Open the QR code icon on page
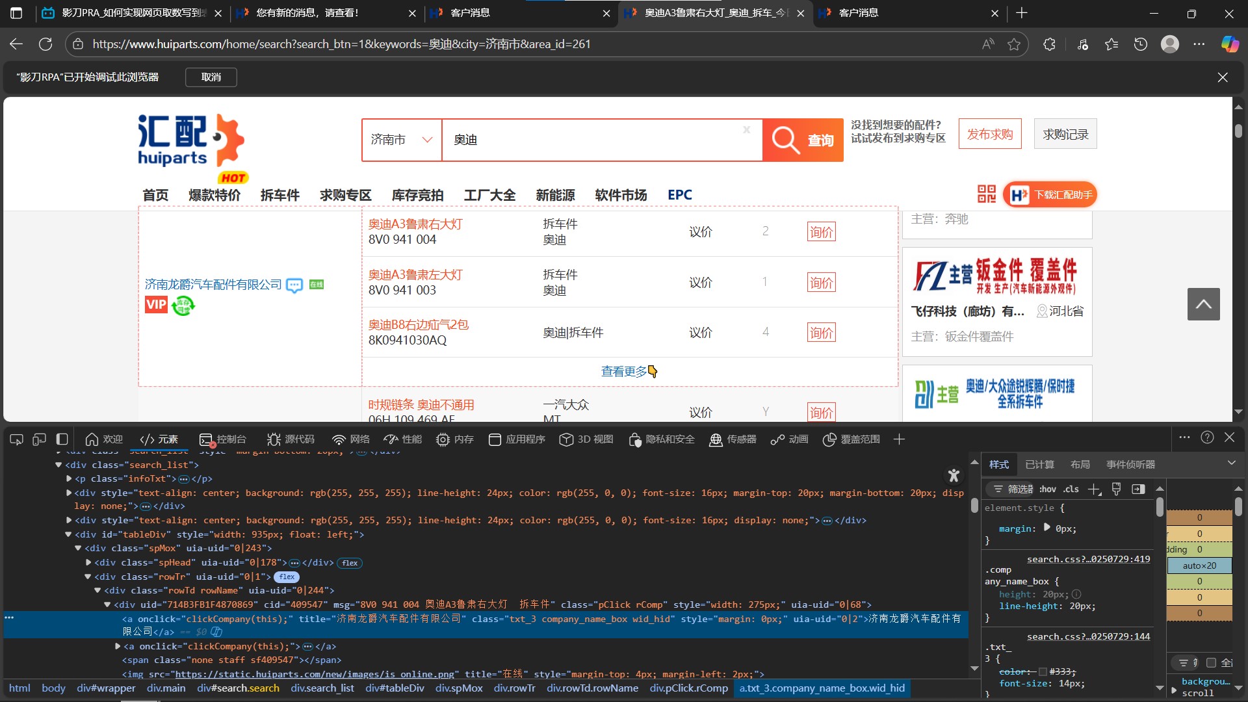 [986, 194]
